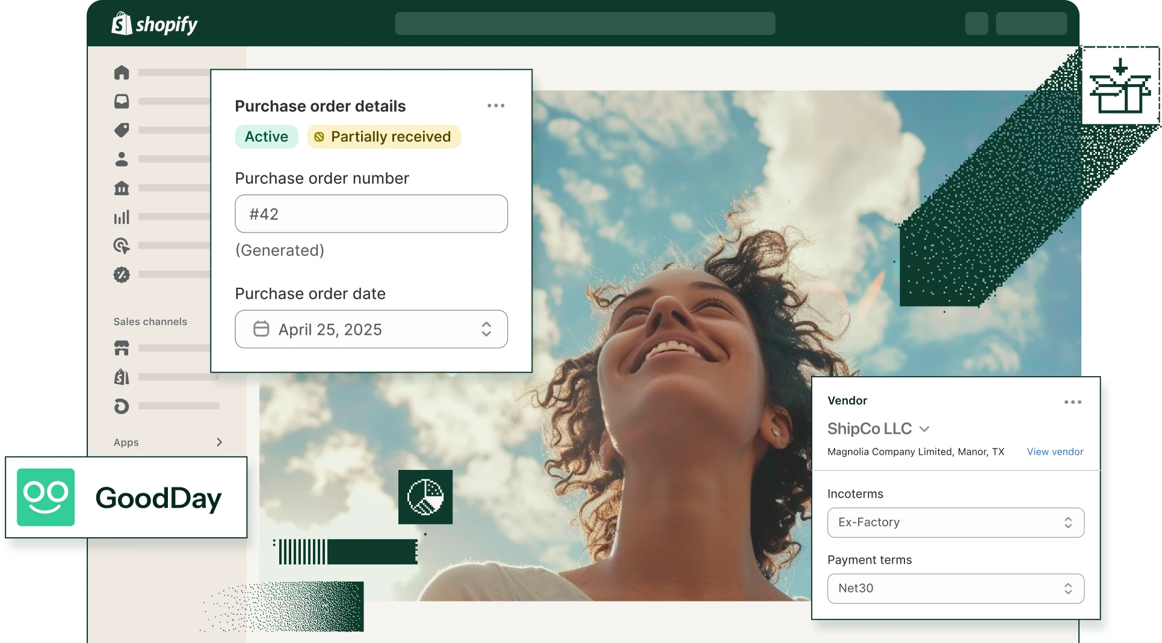Image resolution: width=1162 pixels, height=643 pixels.
Task: Click the Finances bank building icon
Action: pyautogui.click(x=122, y=188)
